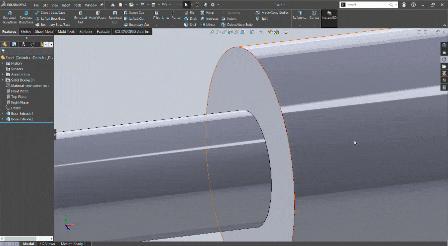
Task: Toggle the Instant3D mode
Action: click(329, 15)
